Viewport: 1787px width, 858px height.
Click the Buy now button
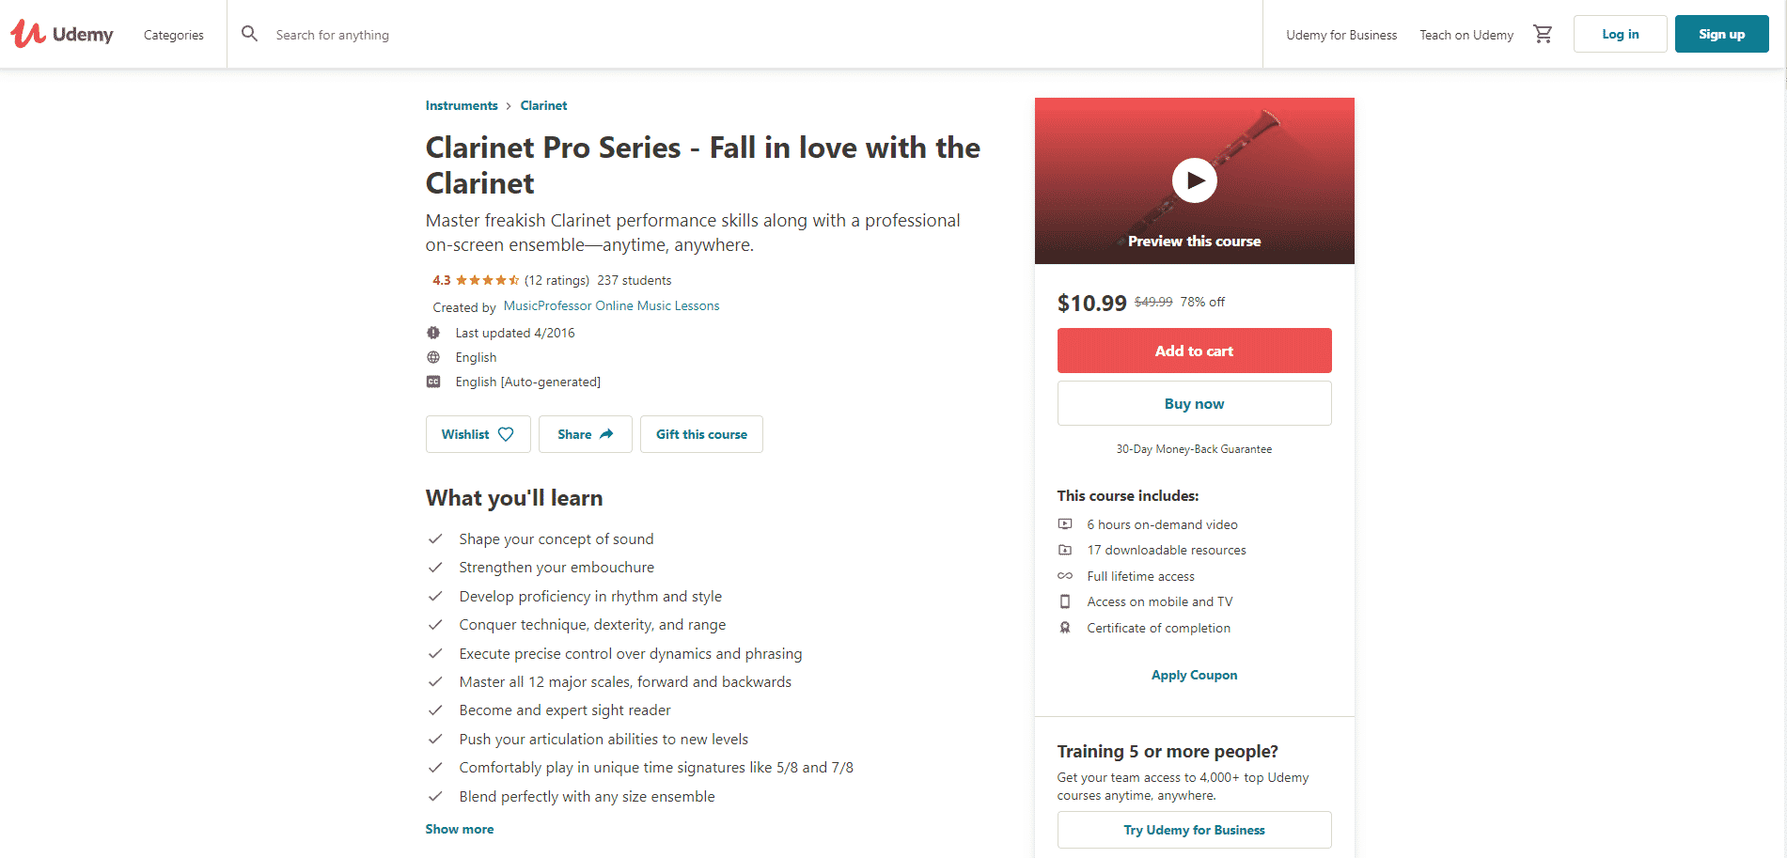(1194, 403)
